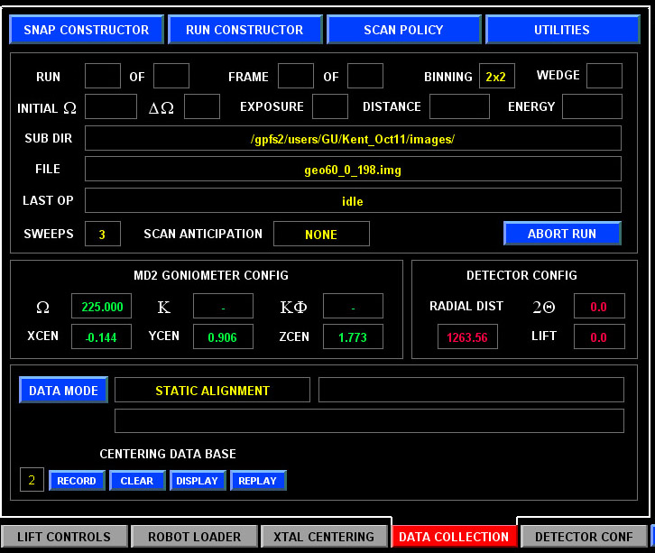Clear the centering data base

tap(137, 481)
